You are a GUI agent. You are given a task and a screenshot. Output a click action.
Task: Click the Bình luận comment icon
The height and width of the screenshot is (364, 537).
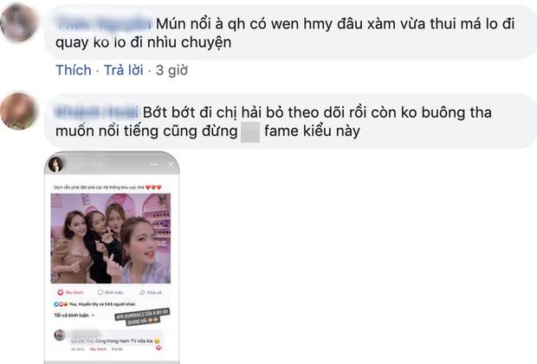click(x=110, y=292)
